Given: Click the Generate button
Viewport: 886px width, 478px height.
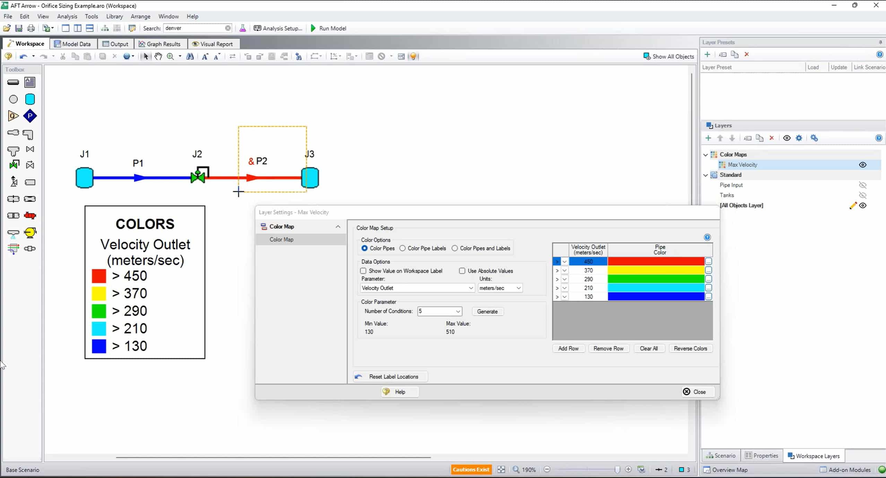Looking at the screenshot, I should tap(487, 311).
